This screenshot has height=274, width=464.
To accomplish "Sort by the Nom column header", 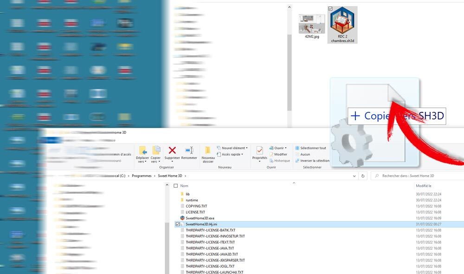I will click(x=184, y=186).
